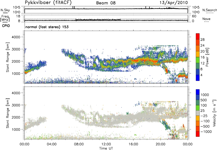Select the Time UT axis label
Image resolution: width=217 pixels, height=150 pixels.
click(x=106, y=148)
